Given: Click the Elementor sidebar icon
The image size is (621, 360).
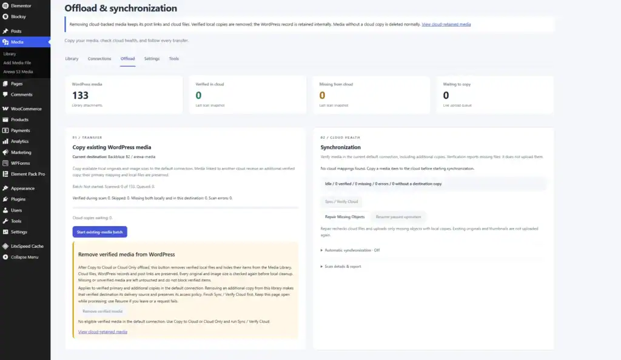Looking at the screenshot, I should 5,6.
